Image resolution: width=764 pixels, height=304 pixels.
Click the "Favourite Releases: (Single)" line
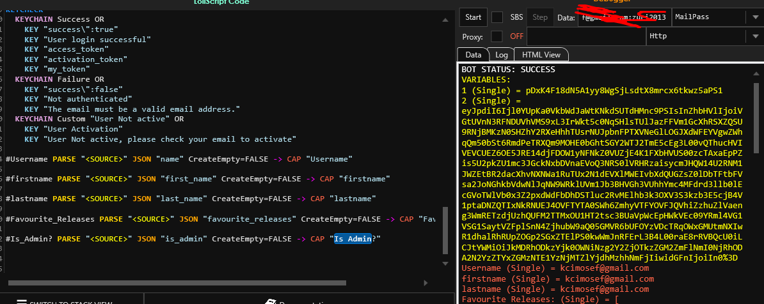tap(540, 299)
